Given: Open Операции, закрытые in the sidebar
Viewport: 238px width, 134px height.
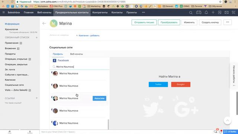Looking at the screenshot, I should click(16, 64).
